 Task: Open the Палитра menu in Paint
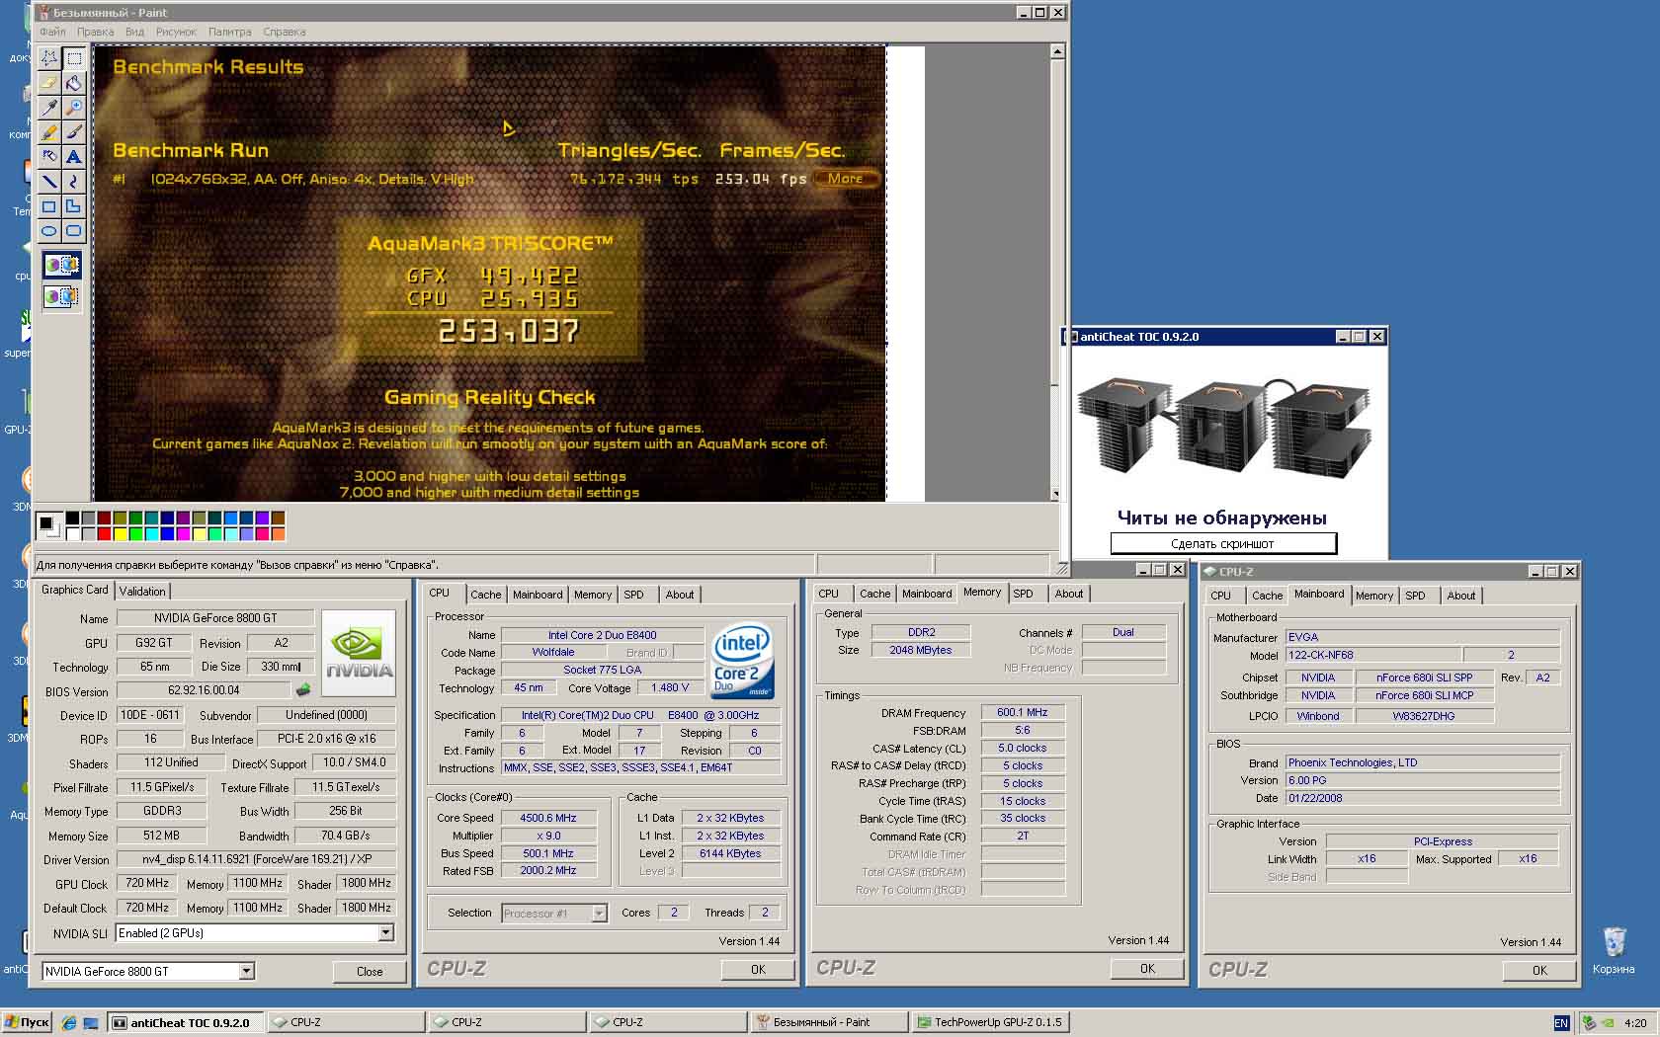click(x=230, y=32)
